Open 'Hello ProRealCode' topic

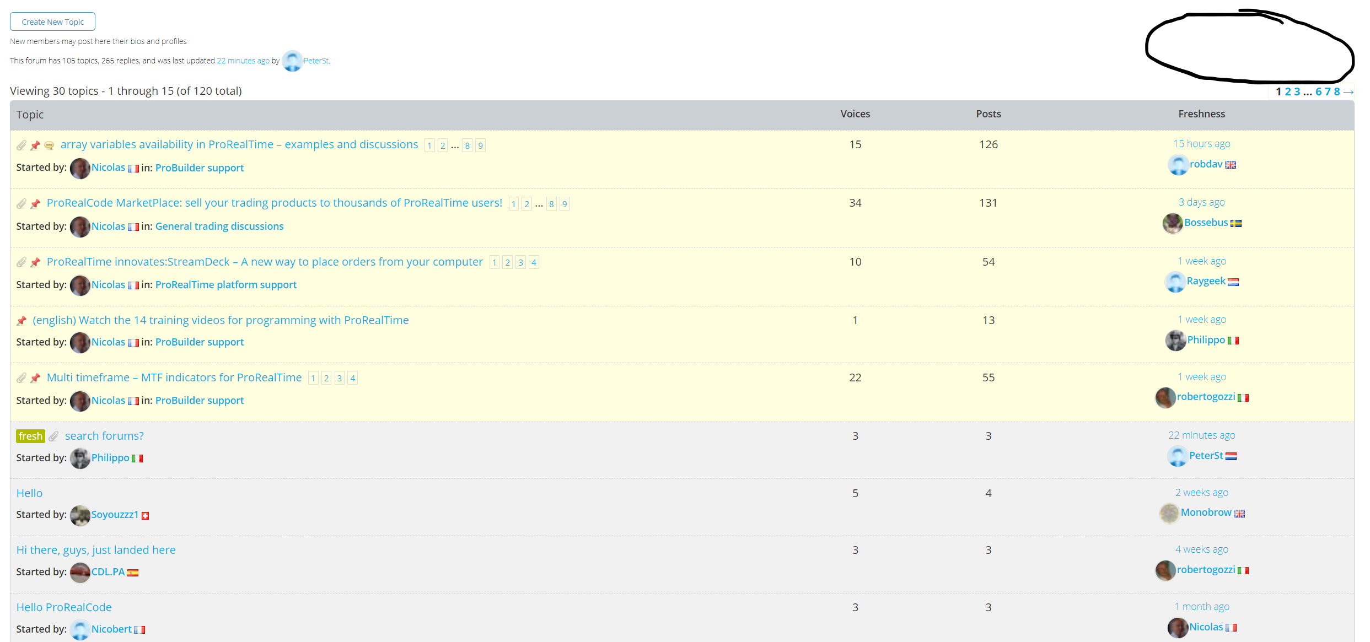pos(64,607)
